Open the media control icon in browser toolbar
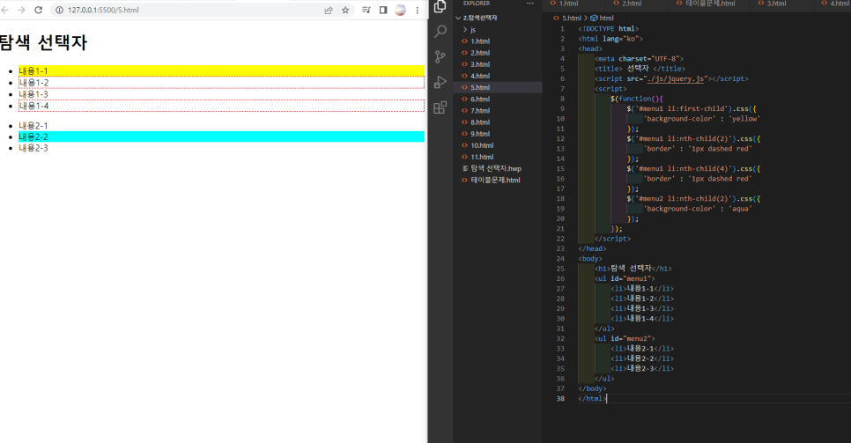 pyautogui.click(x=366, y=11)
